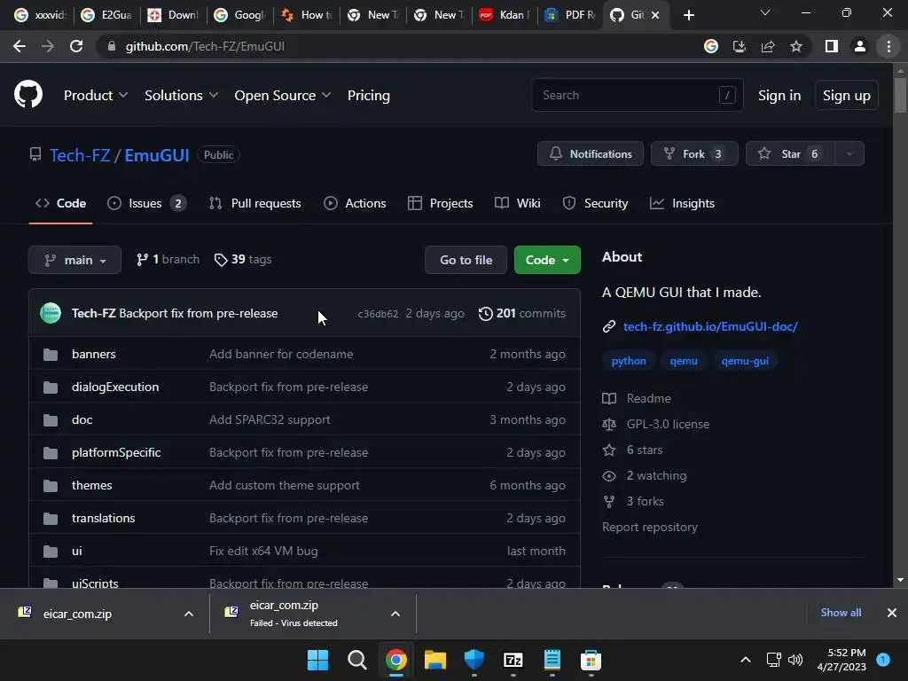Open the Insights tab
This screenshot has height=681, width=908.
(x=682, y=203)
